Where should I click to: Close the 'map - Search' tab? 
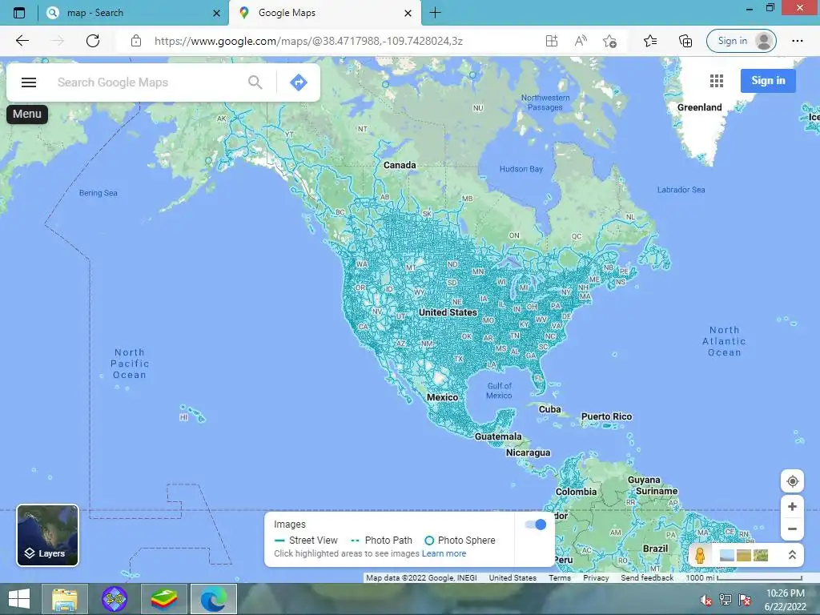(216, 13)
